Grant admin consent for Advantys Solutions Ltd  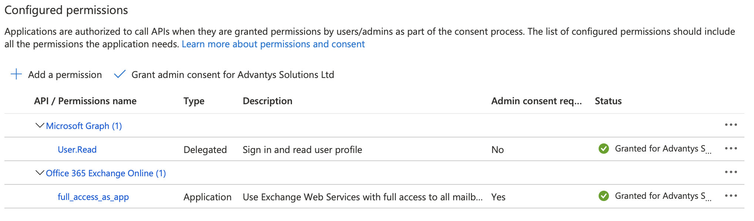pyautogui.click(x=232, y=75)
